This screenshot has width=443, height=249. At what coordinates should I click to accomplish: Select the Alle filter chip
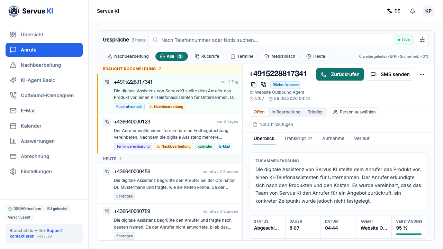click(x=172, y=56)
